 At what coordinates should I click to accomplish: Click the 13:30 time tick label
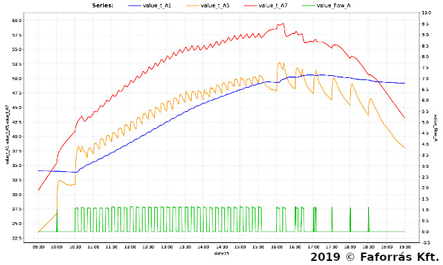click(x=185, y=247)
